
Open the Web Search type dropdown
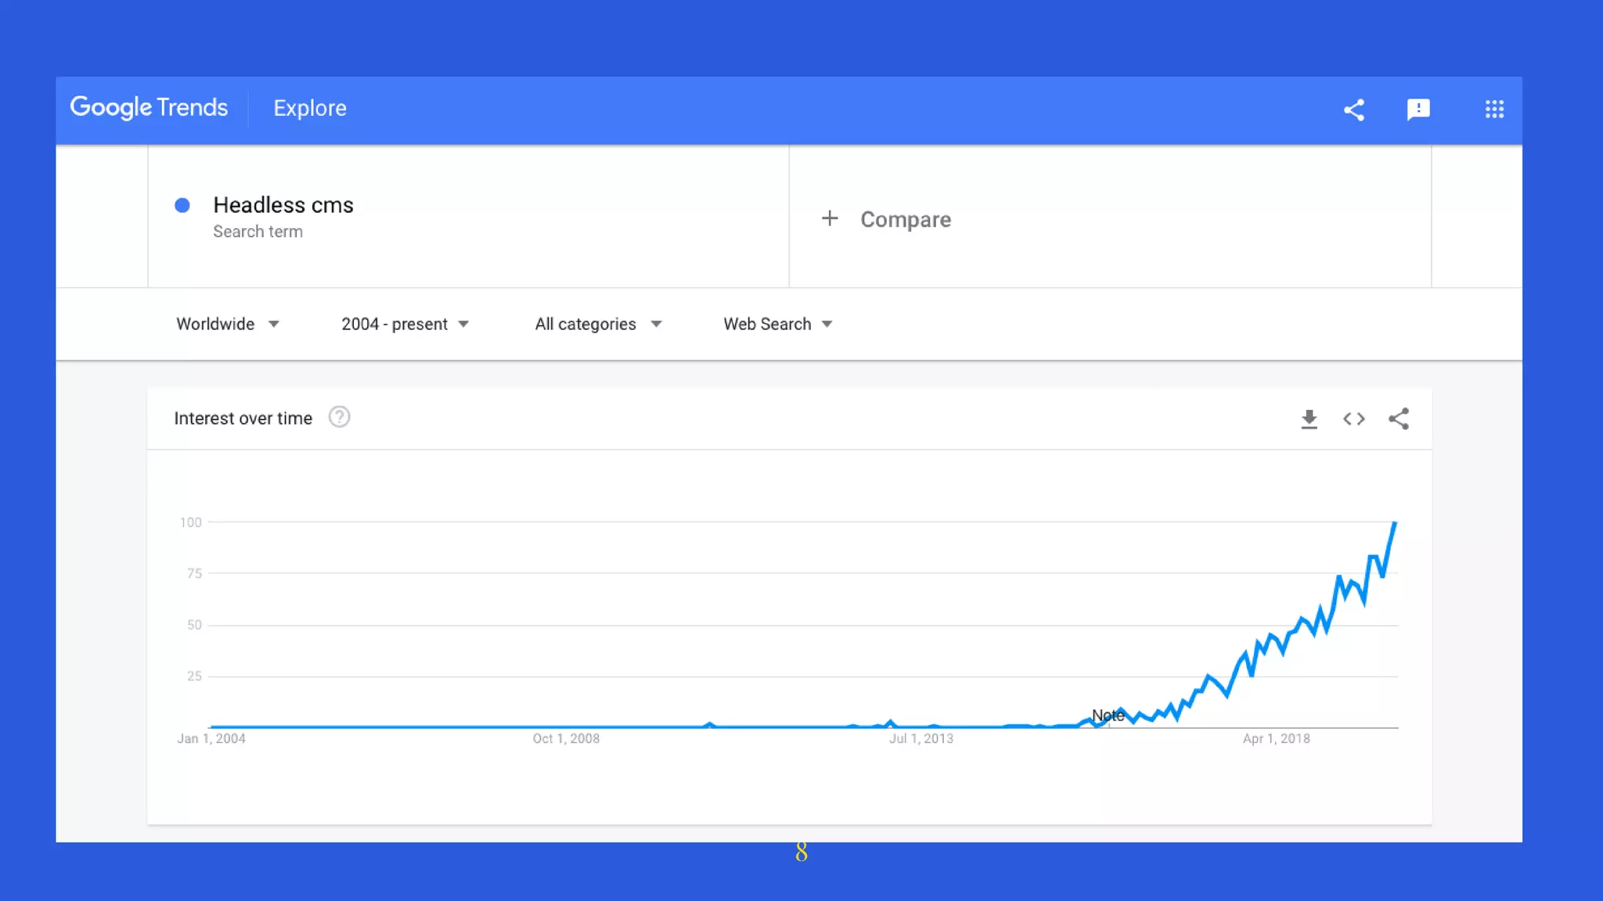[777, 324]
